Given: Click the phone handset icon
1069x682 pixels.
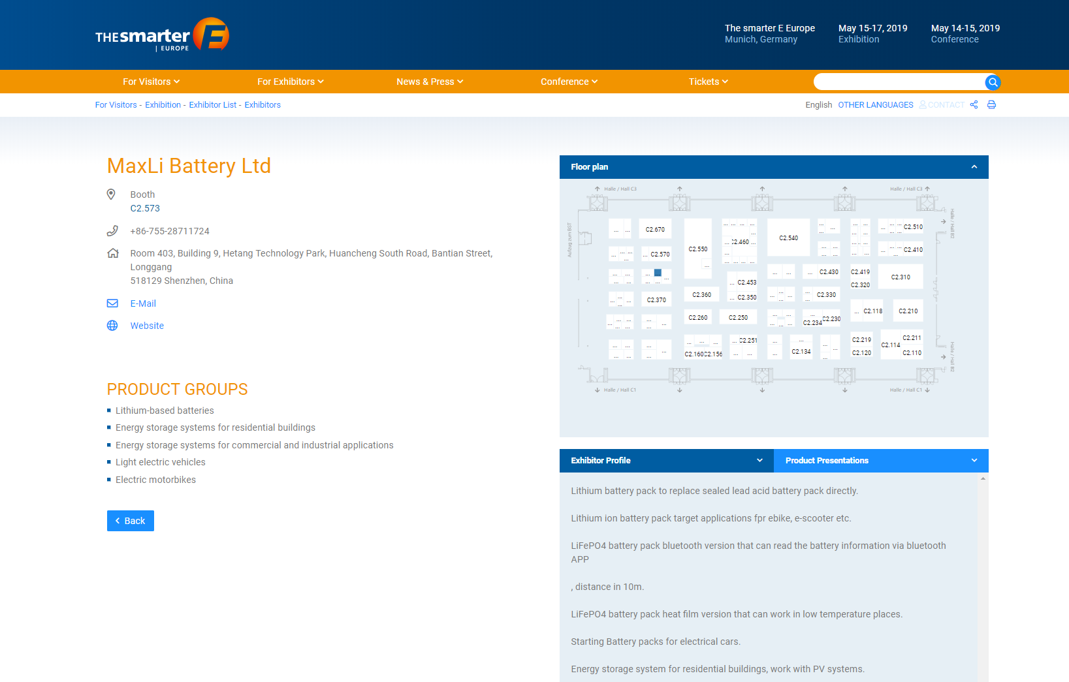Looking at the screenshot, I should (x=112, y=231).
